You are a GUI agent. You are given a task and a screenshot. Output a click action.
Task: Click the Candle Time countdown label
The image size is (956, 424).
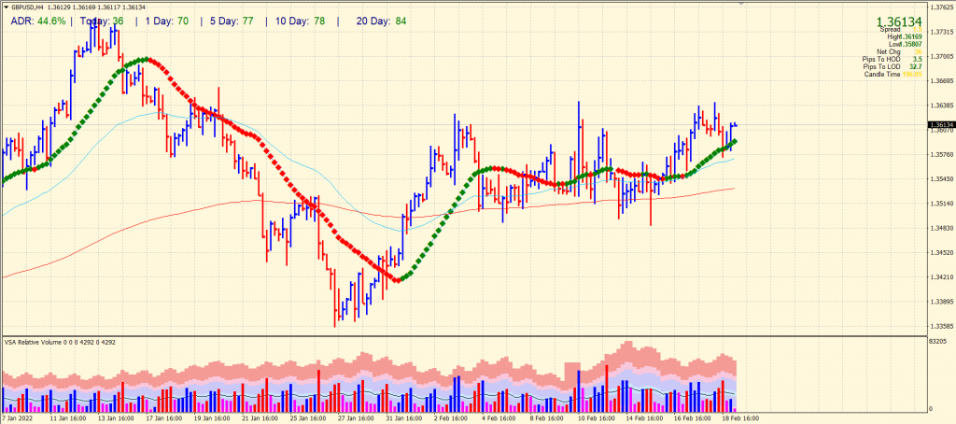(881, 75)
